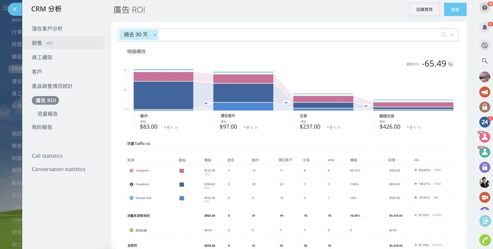Image resolution: width=493 pixels, height=249 pixels.
Task: Open the landscape photo avatar chat
Action: tap(485, 77)
